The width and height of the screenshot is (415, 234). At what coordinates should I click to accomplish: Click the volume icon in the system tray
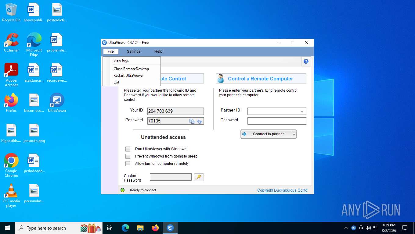[368, 228]
